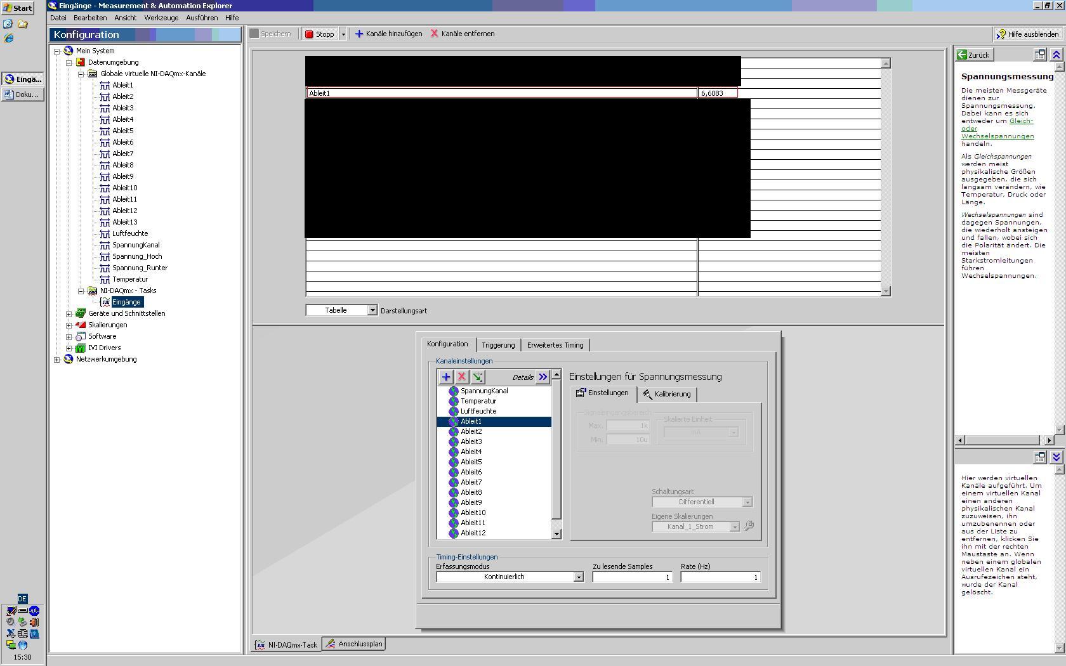Open the Bearbeiten menu

pyautogui.click(x=90, y=18)
